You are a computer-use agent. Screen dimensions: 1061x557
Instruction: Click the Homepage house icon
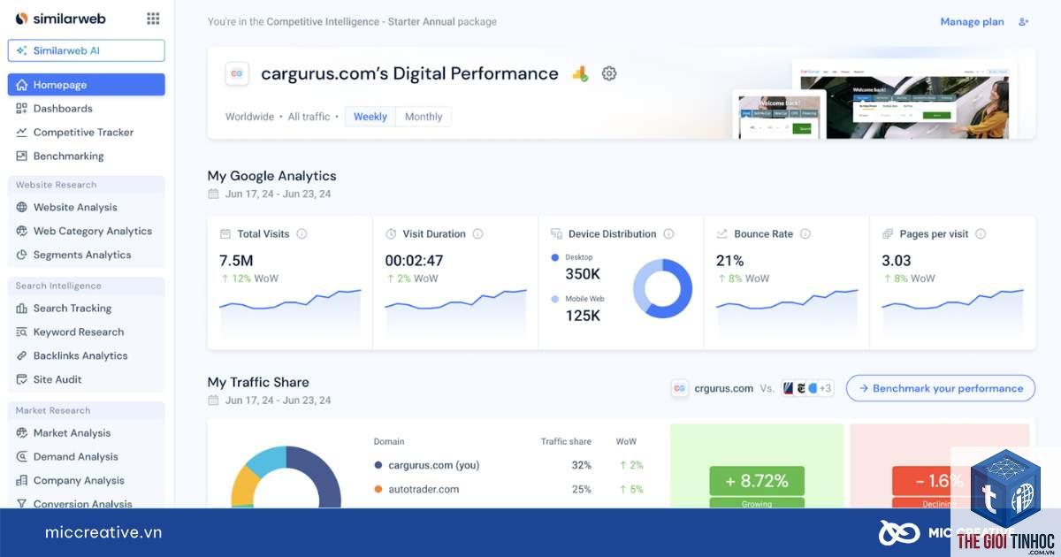tap(22, 85)
